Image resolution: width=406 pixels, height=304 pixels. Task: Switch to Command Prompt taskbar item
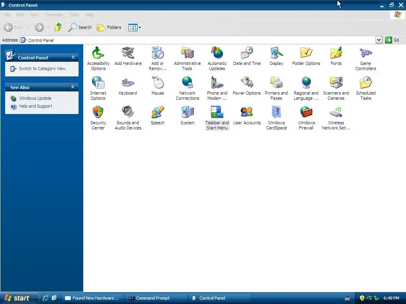pos(156,298)
